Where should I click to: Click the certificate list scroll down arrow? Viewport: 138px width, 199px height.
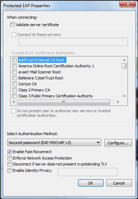(x=124, y=96)
